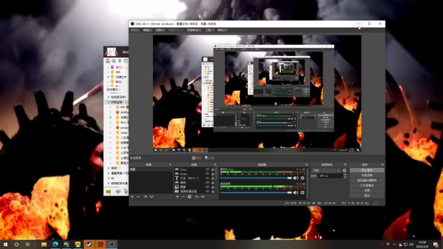443x249 pixels.
Task: Toggle visibility of 视频采集设备 source
Action: (207, 191)
